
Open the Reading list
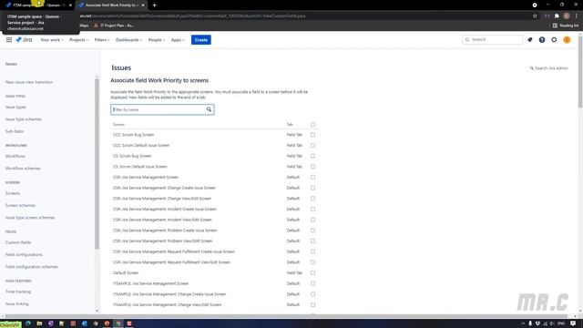tap(566, 26)
